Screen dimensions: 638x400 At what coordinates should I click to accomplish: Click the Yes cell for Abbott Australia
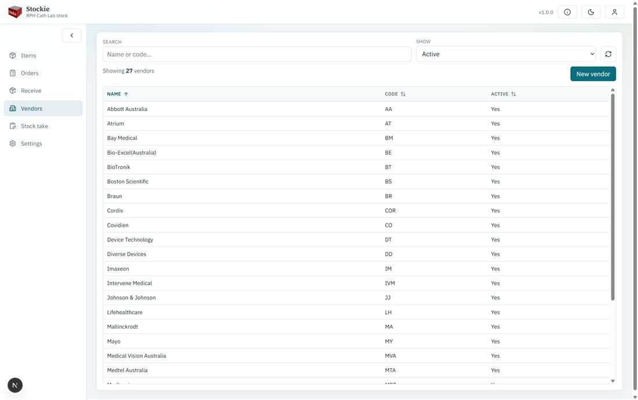point(495,109)
